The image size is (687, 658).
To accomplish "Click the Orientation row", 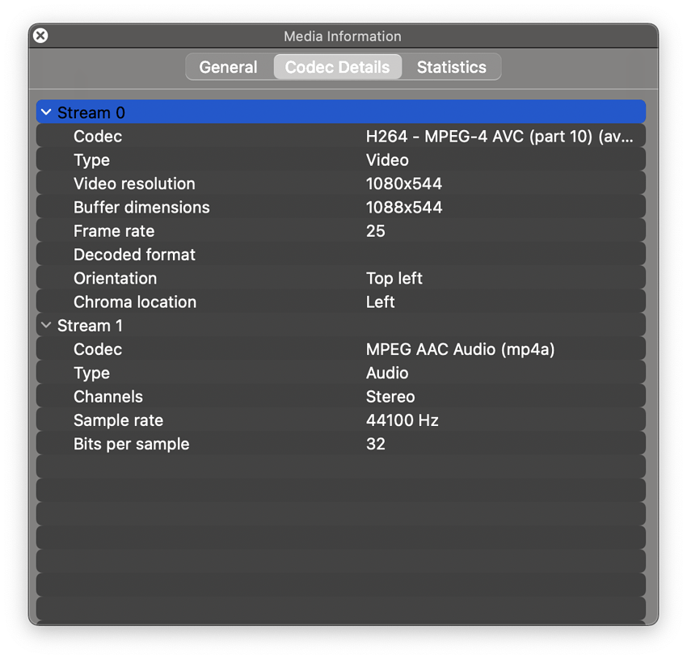I will 115,278.
